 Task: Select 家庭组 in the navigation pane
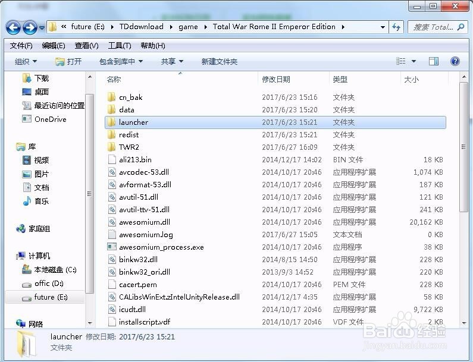(x=33, y=229)
